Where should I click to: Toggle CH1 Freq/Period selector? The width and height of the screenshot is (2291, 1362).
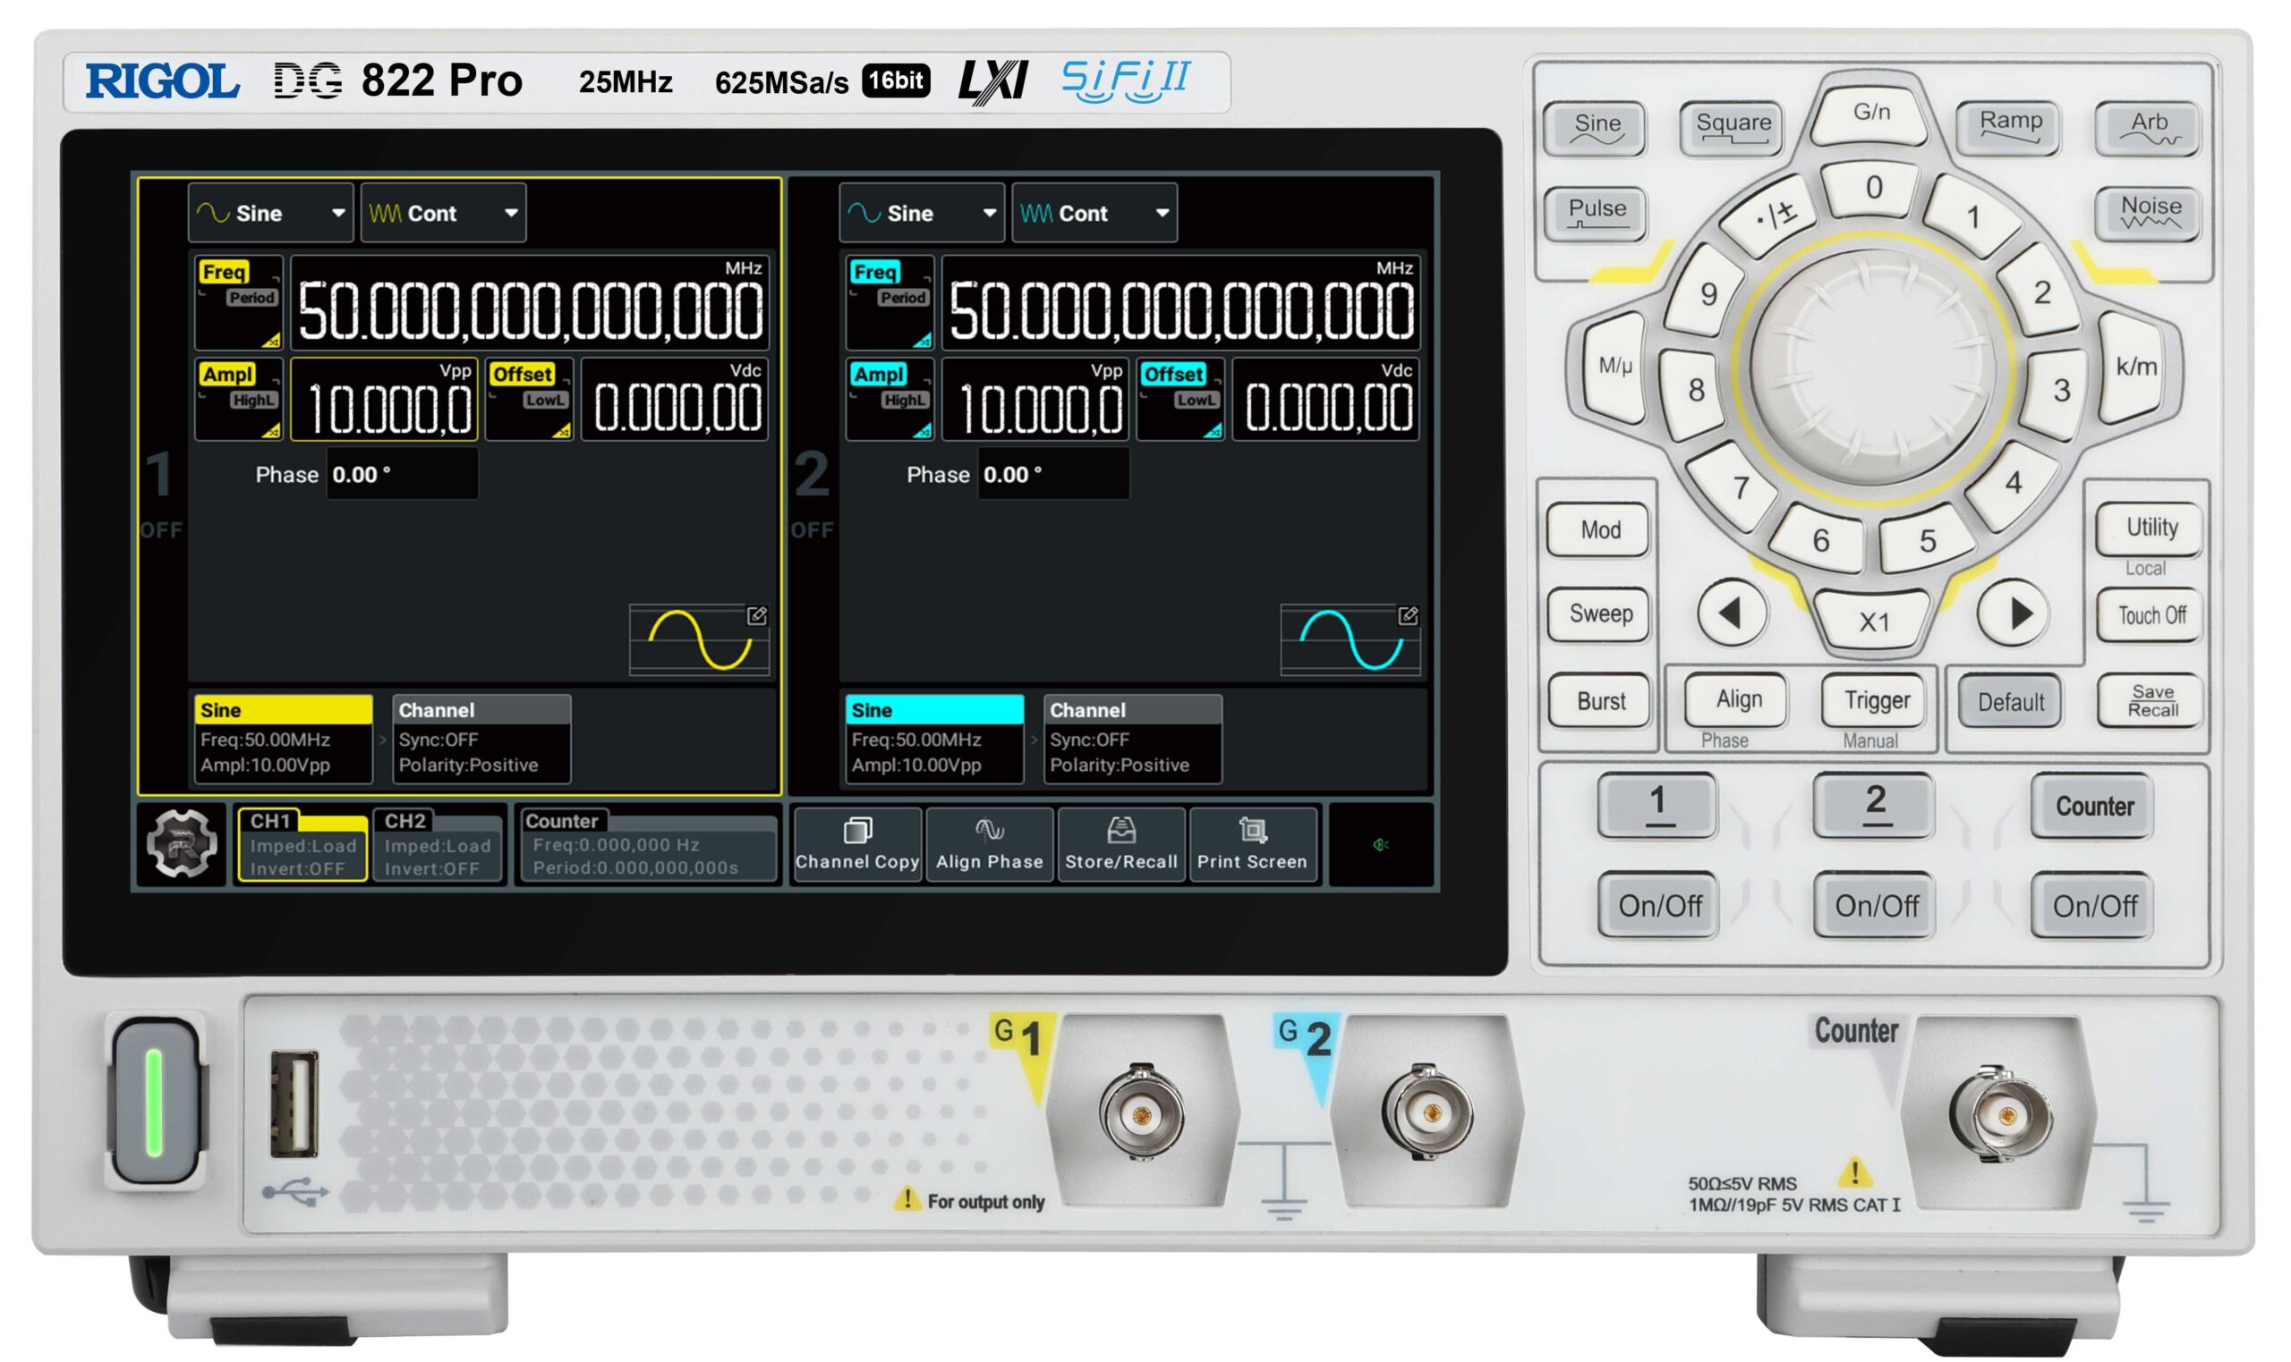pyautogui.click(x=238, y=302)
